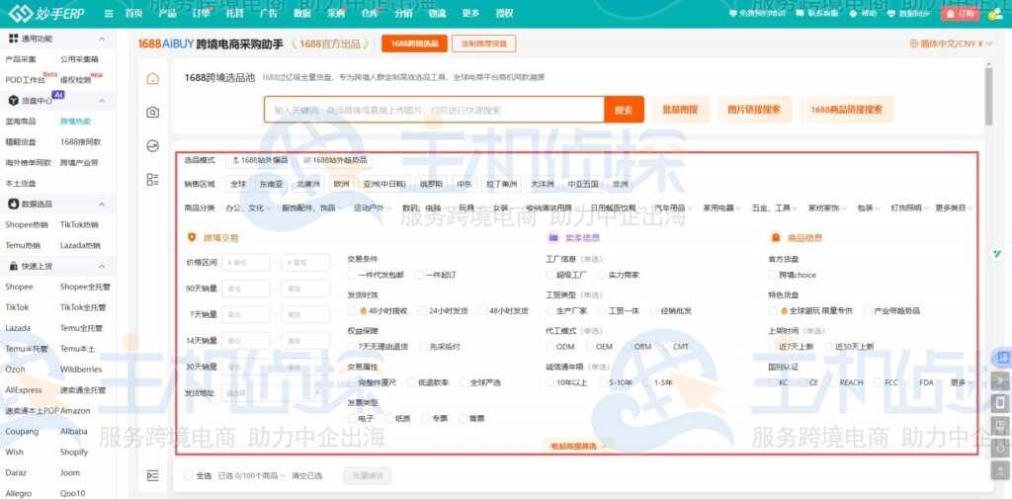This screenshot has height=499, width=1012.
Task: Click the blue icon at top of right toolbar
Action: point(1002,357)
